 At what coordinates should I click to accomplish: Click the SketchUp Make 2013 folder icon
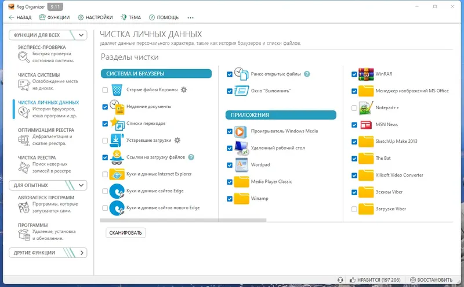[x=366, y=142]
